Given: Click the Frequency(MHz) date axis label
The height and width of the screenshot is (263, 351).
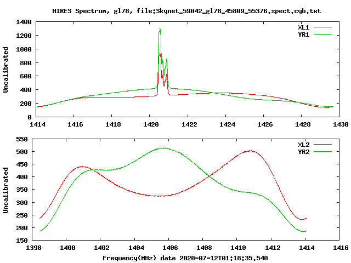Looking at the screenshot, I should [185, 258].
